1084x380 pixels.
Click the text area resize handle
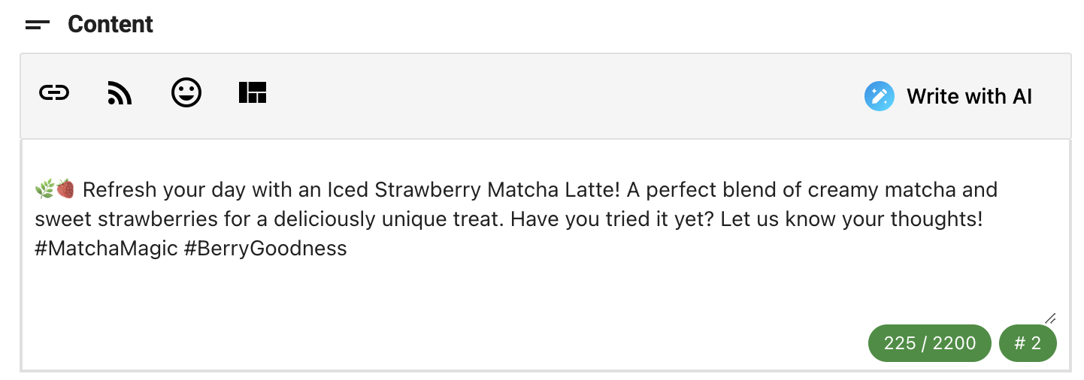pos(1050,318)
